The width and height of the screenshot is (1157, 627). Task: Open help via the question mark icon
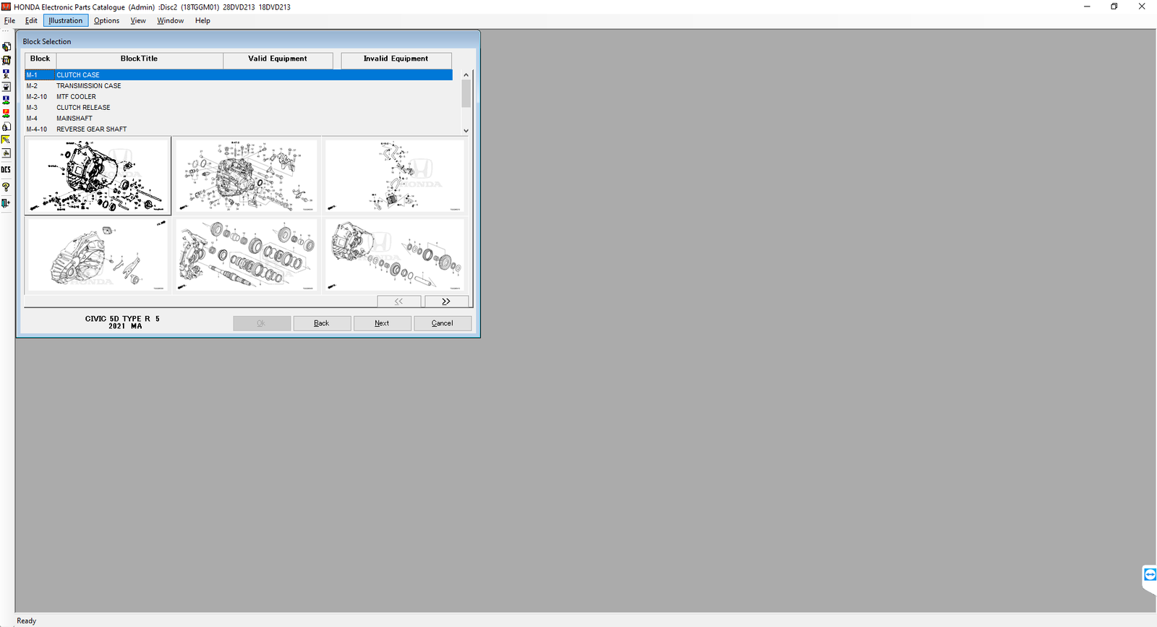pos(7,187)
